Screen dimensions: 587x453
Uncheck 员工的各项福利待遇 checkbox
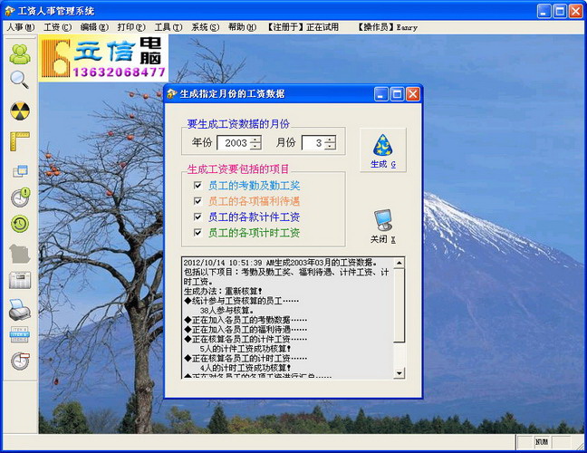197,201
